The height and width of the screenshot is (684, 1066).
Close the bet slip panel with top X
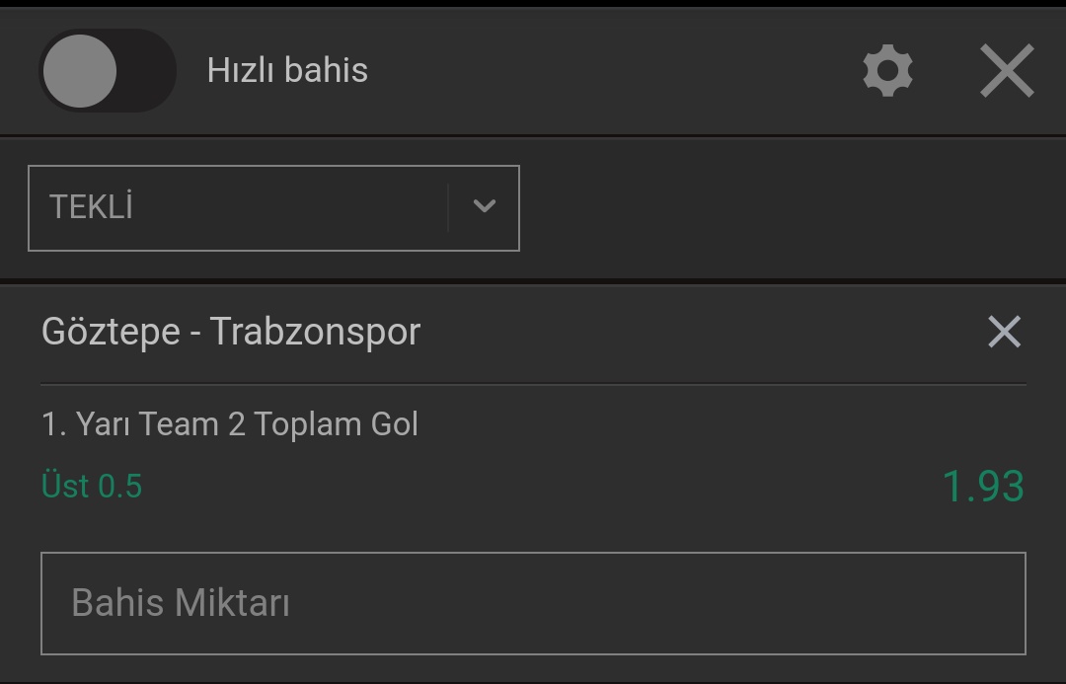point(1007,71)
